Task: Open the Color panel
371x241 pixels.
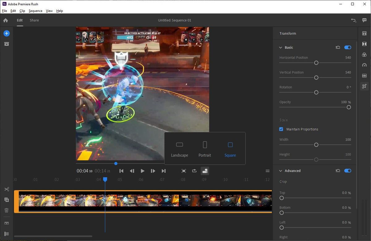Action: click(x=364, y=54)
